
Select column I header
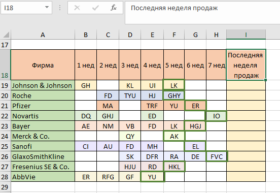(246, 35)
